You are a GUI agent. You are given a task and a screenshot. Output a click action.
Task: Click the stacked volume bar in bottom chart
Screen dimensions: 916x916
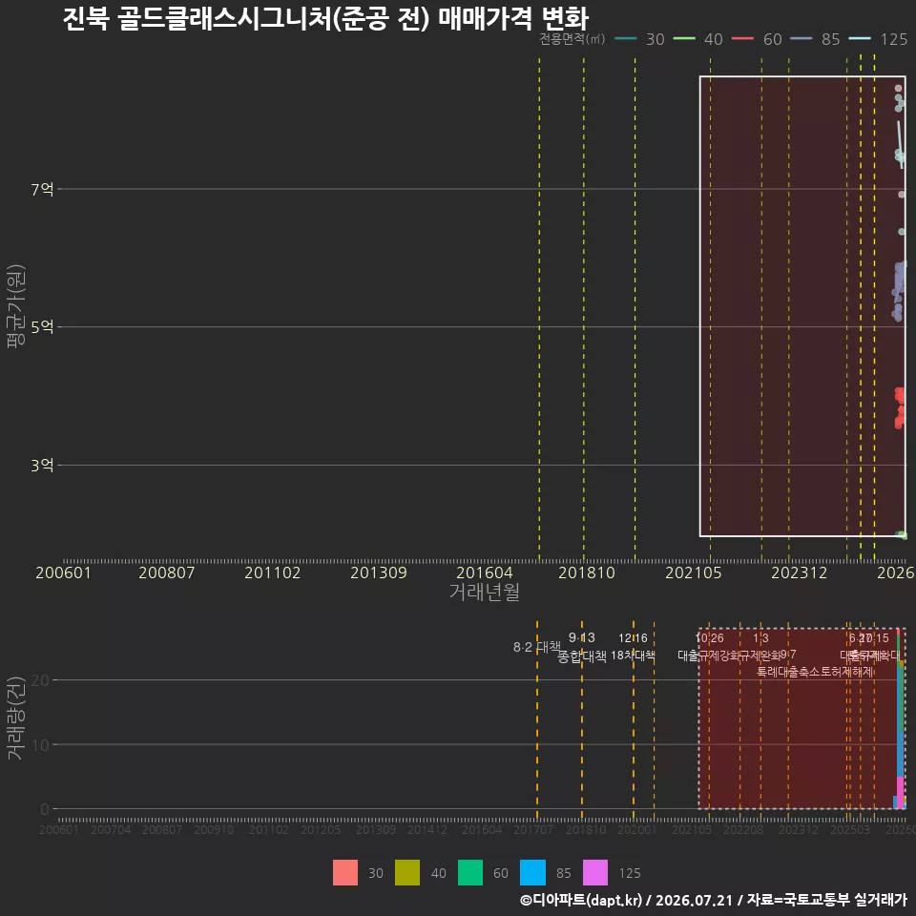900,719
